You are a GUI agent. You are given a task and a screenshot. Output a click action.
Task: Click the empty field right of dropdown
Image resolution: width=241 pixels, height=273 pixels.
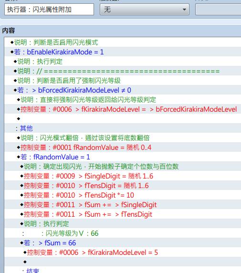point(218,10)
